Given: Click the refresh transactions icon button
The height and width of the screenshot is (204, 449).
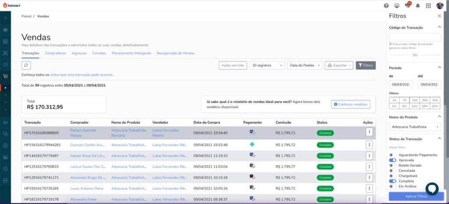Looking at the screenshot, I should pos(26,65).
